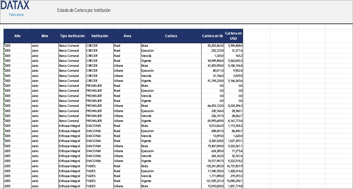Viewport: 353px width, 189px height.
Task: Click the Institución column header
Action: tap(100, 36)
